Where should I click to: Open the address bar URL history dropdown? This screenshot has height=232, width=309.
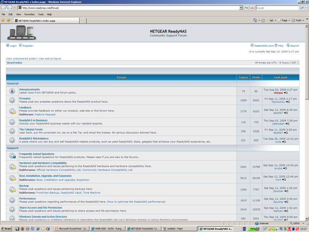241,8
